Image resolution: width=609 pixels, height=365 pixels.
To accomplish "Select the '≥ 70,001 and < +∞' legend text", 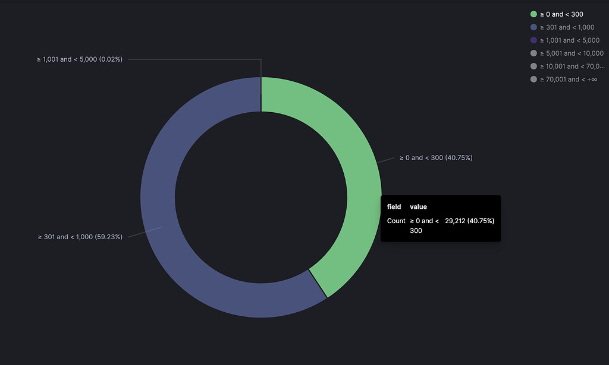I will (x=569, y=79).
